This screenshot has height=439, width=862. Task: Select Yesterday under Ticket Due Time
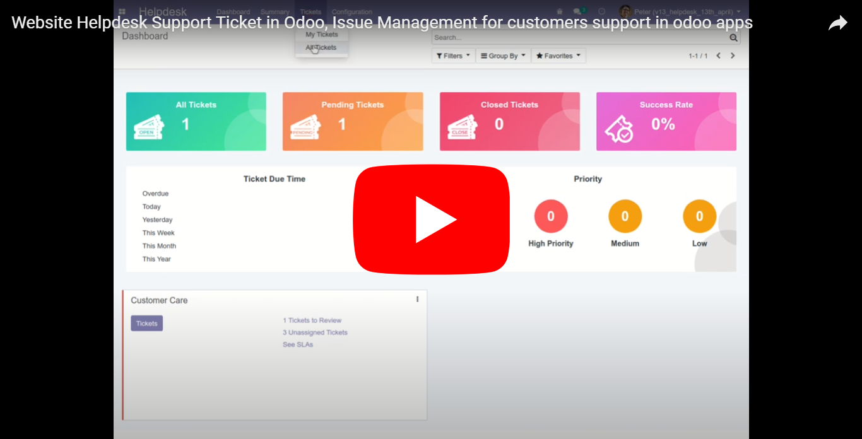tap(157, 220)
